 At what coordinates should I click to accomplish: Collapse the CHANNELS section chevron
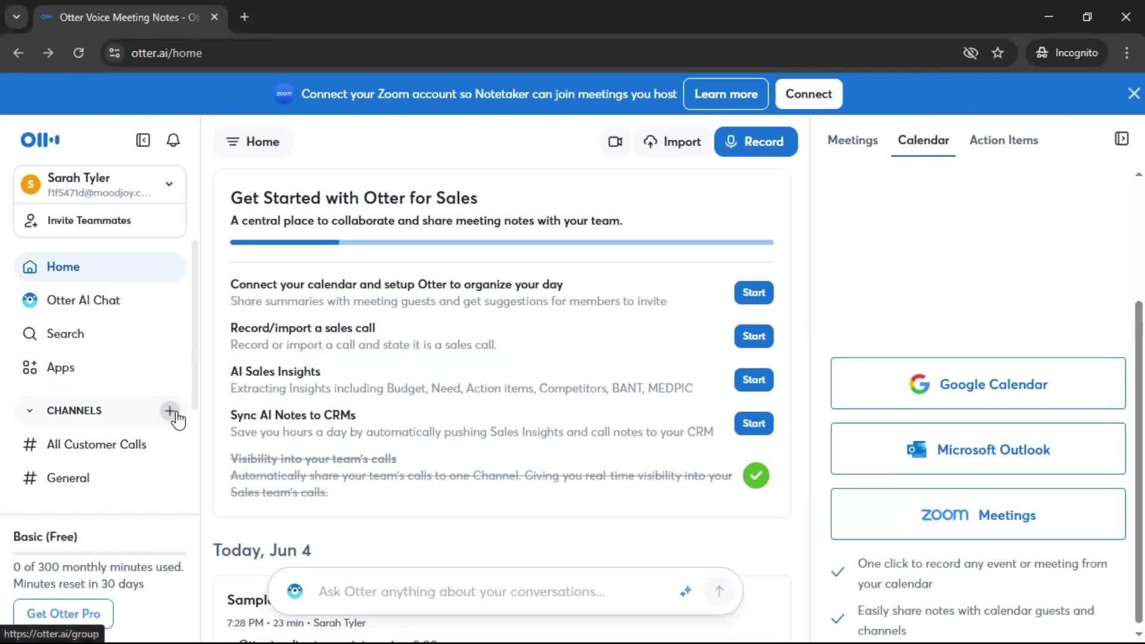(30, 411)
